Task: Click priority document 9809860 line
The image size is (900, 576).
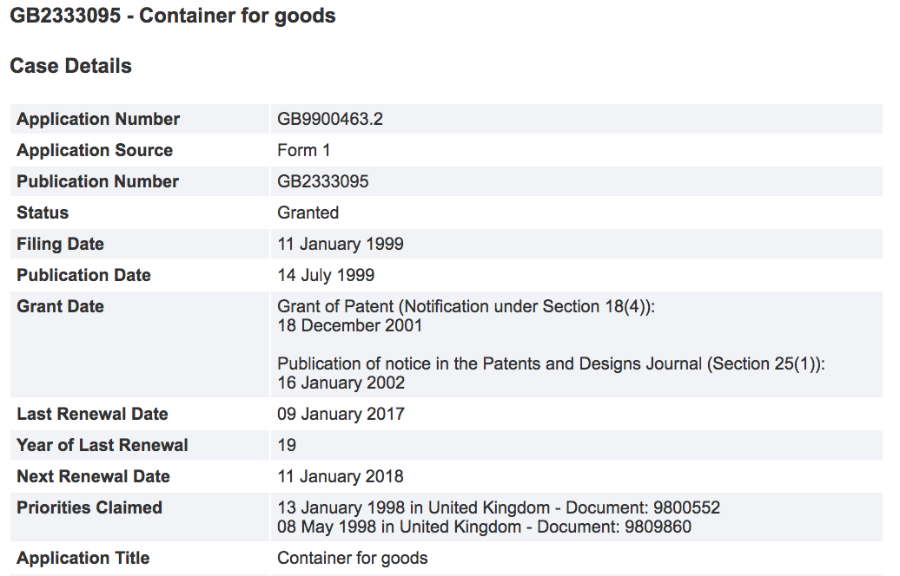Action: [x=484, y=527]
